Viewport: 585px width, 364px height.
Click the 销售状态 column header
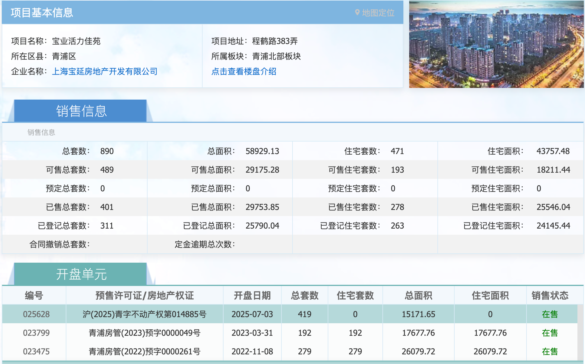(550, 296)
